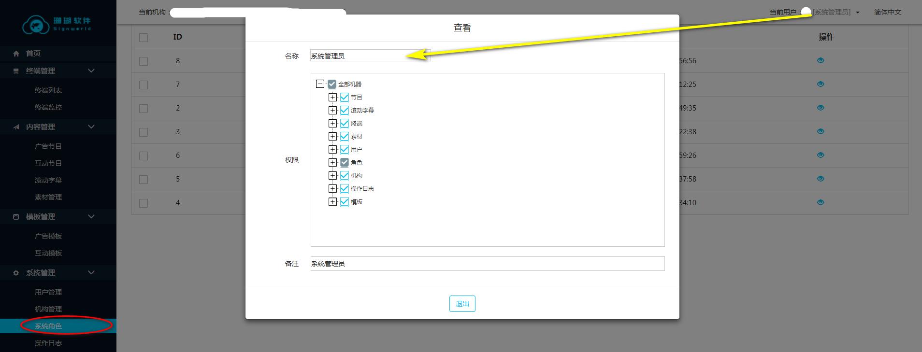922x352 pixels.
Task: Toggle the 滚动字幕 permission checkbox
Action: 345,110
